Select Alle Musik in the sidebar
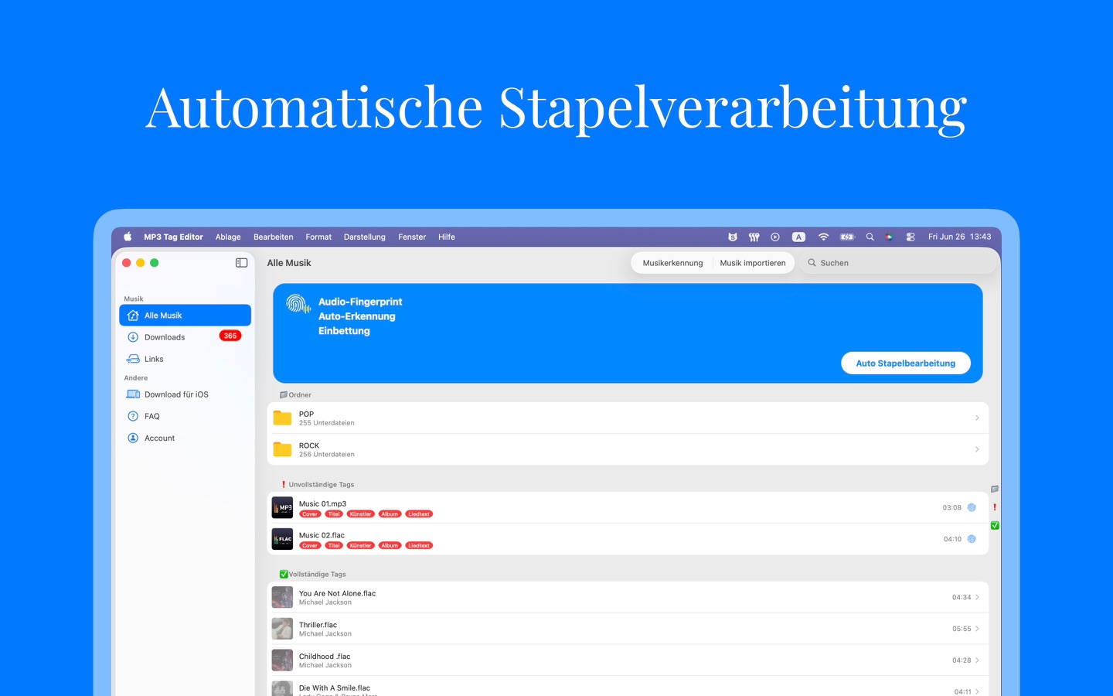The height and width of the screenshot is (696, 1113). point(185,316)
